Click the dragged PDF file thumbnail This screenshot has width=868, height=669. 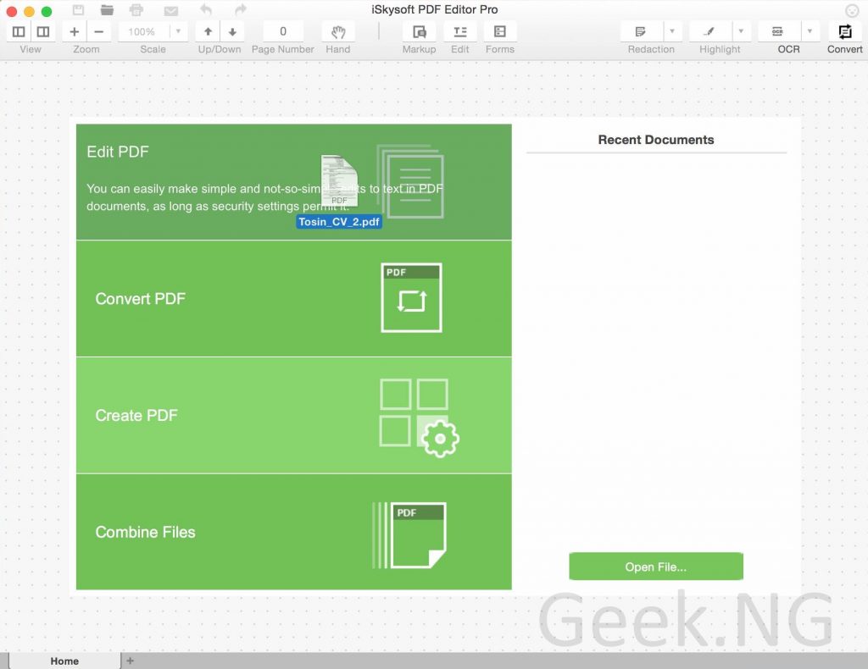(x=339, y=181)
